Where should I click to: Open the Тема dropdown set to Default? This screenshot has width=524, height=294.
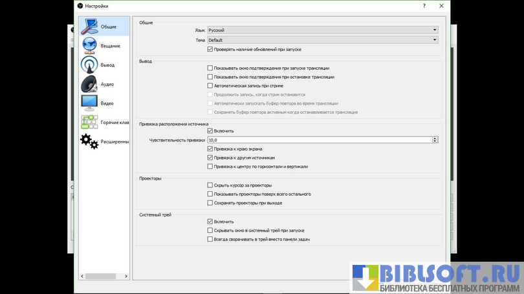[322, 40]
